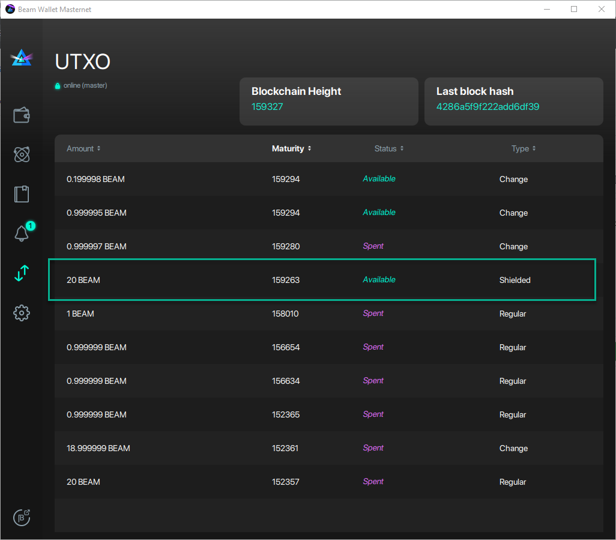The image size is (616, 540).
Task: Open the Wallet view from sidebar
Action: pyautogui.click(x=22, y=115)
